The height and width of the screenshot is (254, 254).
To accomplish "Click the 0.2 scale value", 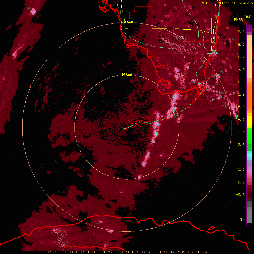I will (241, 182).
